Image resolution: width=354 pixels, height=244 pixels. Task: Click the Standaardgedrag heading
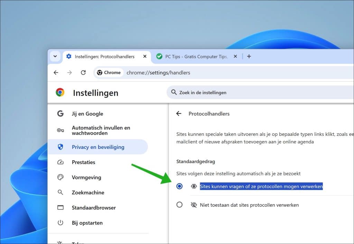coord(196,161)
